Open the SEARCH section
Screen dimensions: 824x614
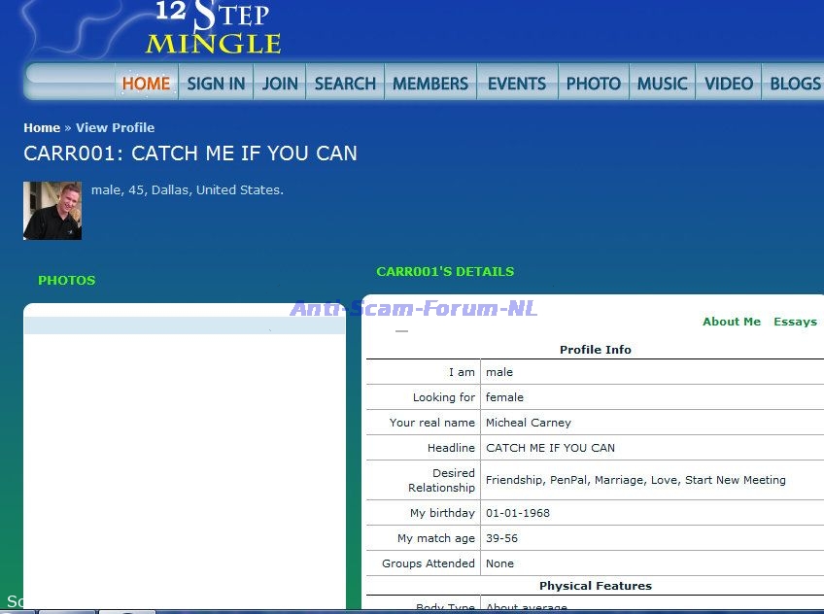pos(345,84)
